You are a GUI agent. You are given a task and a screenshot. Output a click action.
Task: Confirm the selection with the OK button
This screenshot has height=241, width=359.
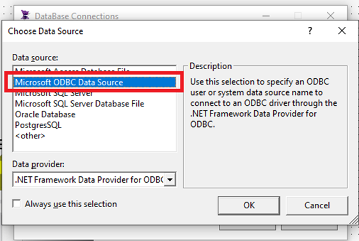(x=249, y=205)
